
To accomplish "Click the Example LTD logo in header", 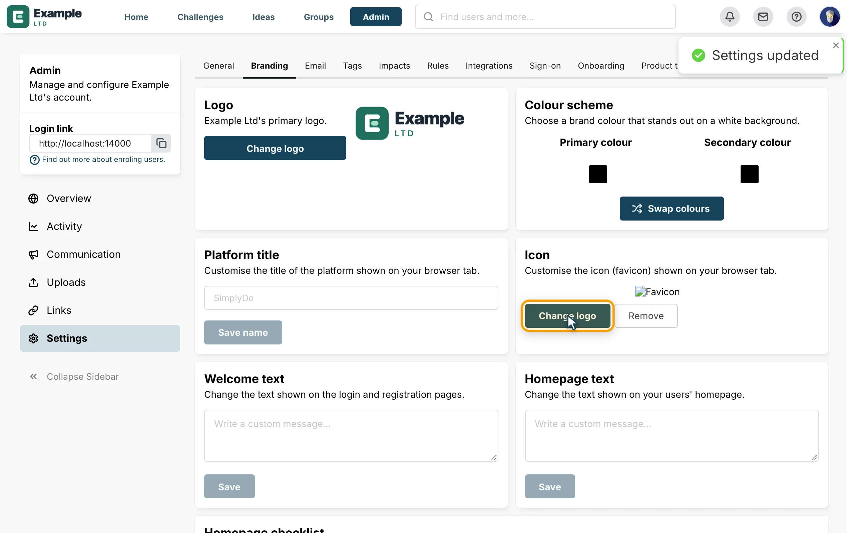I will tap(44, 17).
